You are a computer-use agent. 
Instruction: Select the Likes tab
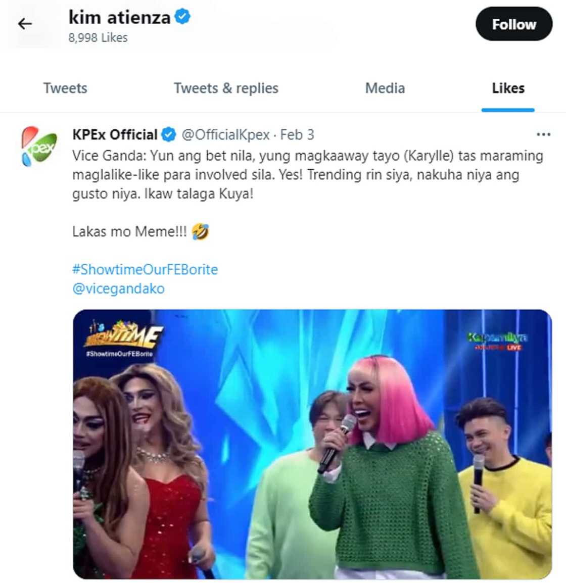coord(508,88)
